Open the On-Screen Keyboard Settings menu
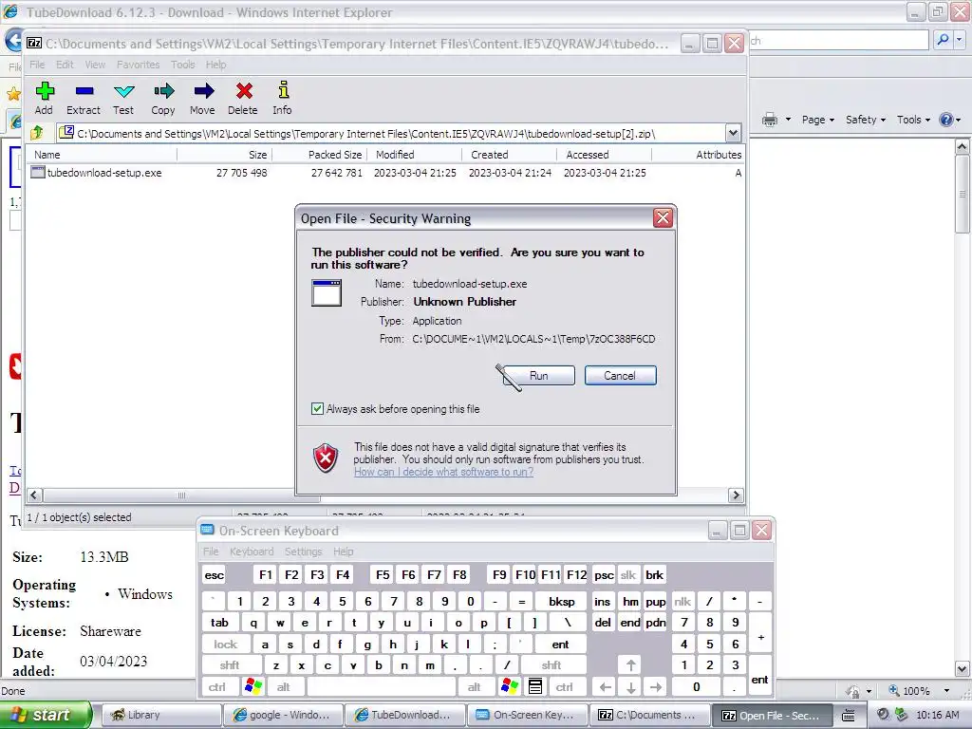This screenshot has width=972, height=729. point(303,551)
